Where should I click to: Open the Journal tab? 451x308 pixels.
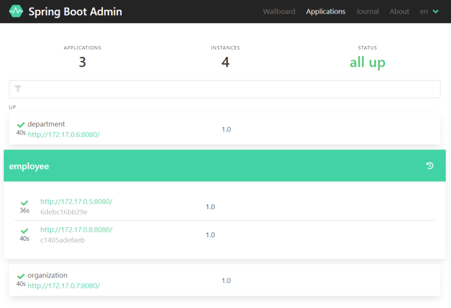point(367,12)
